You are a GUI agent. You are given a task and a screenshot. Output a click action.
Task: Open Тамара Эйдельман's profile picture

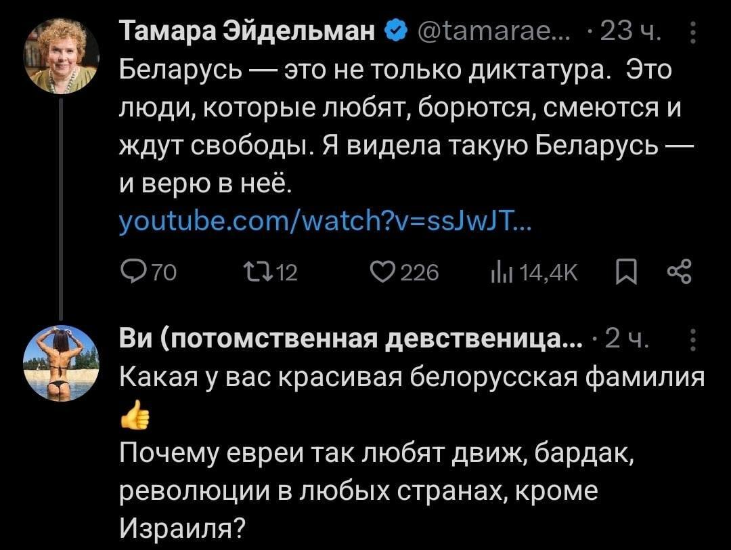click(x=62, y=56)
